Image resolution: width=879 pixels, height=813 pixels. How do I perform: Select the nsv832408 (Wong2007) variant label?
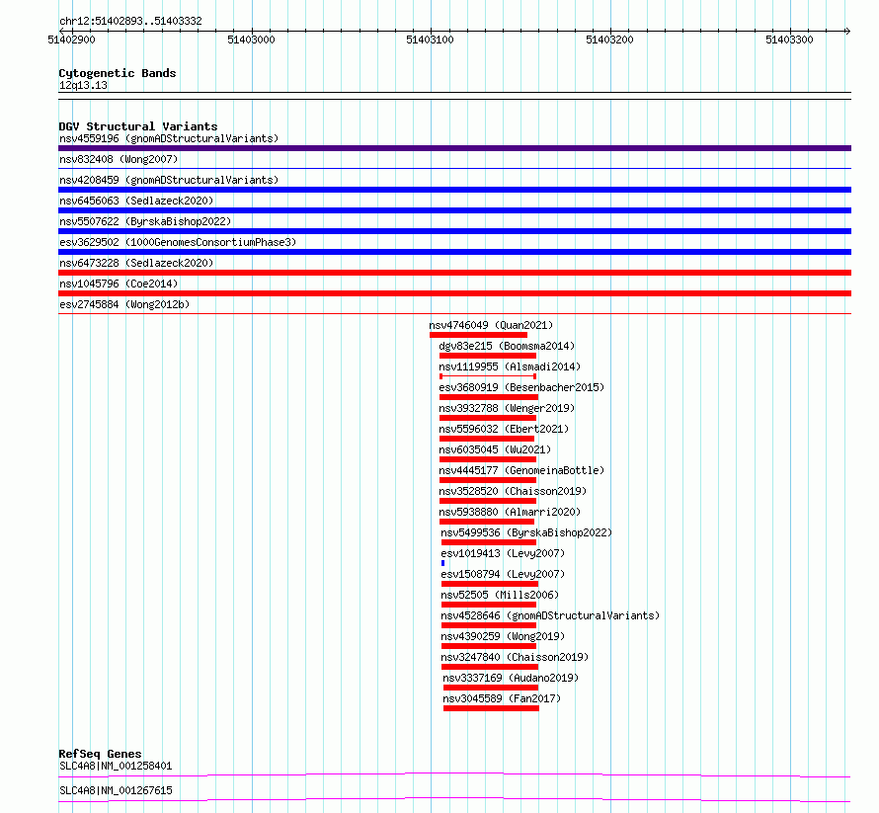[x=119, y=159]
